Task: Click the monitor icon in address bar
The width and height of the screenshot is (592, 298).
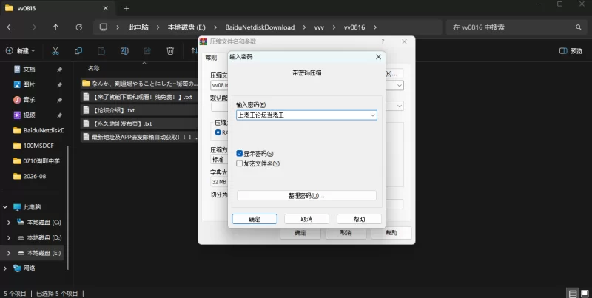Action: [x=104, y=27]
